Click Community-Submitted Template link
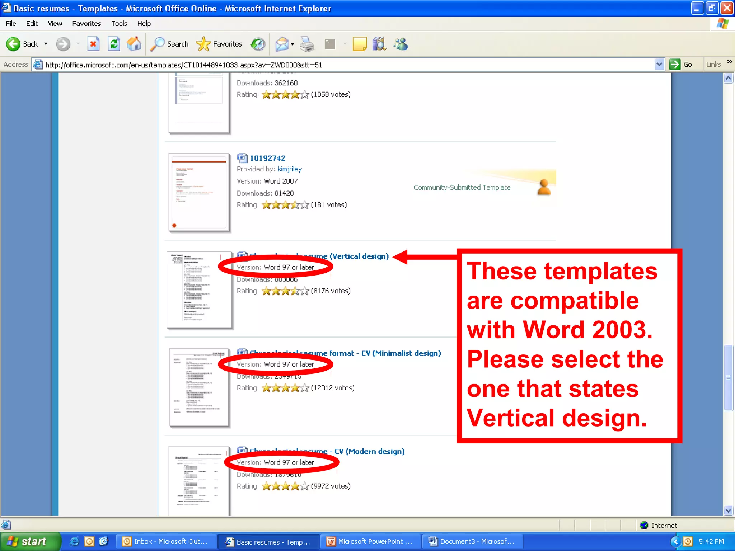 [462, 188]
